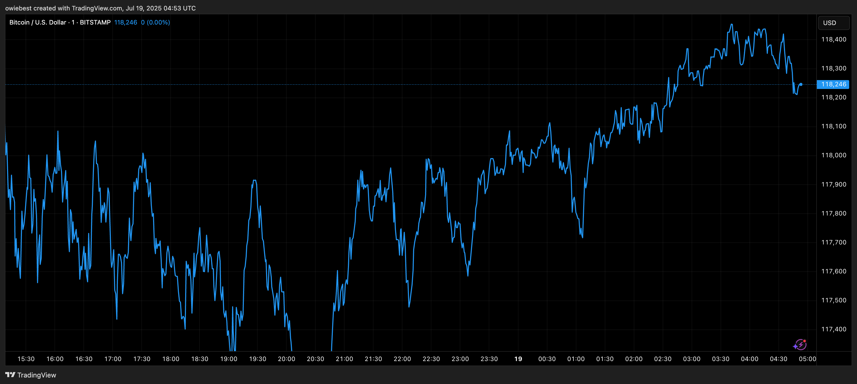This screenshot has width=857, height=384.
Task: Click the 118,300 price axis label
Action: tap(834, 68)
